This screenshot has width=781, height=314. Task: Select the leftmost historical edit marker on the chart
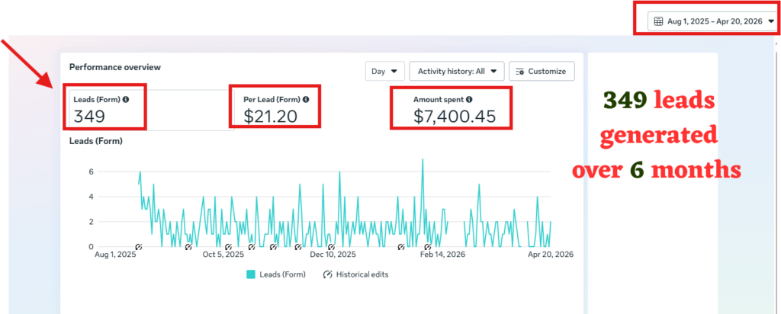pyautogui.click(x=139, y=247)
